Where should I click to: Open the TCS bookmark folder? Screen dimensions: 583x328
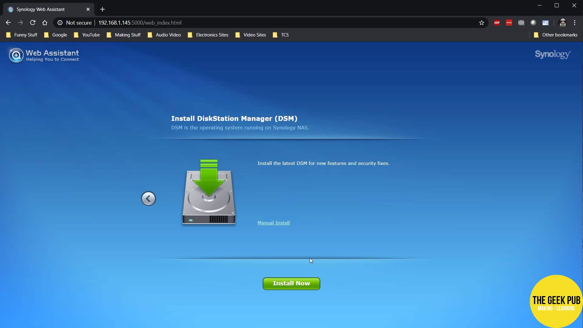pyautogui.click(x=281, y=35)
